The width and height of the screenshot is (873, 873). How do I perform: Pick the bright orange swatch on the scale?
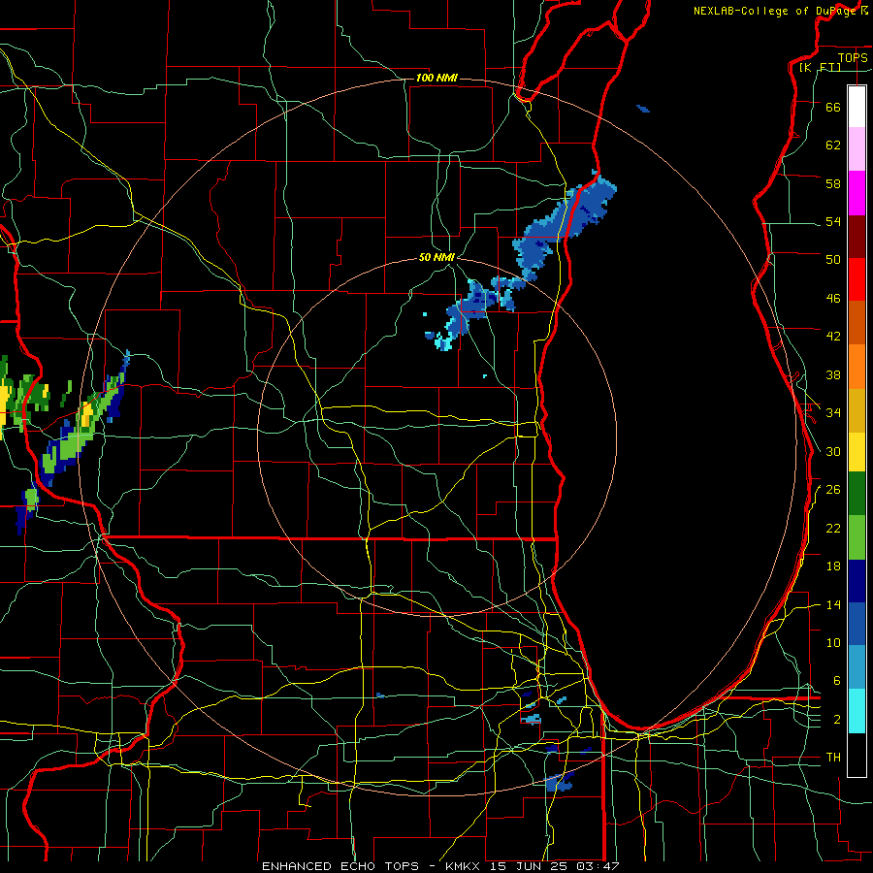[x=857, y=367]
